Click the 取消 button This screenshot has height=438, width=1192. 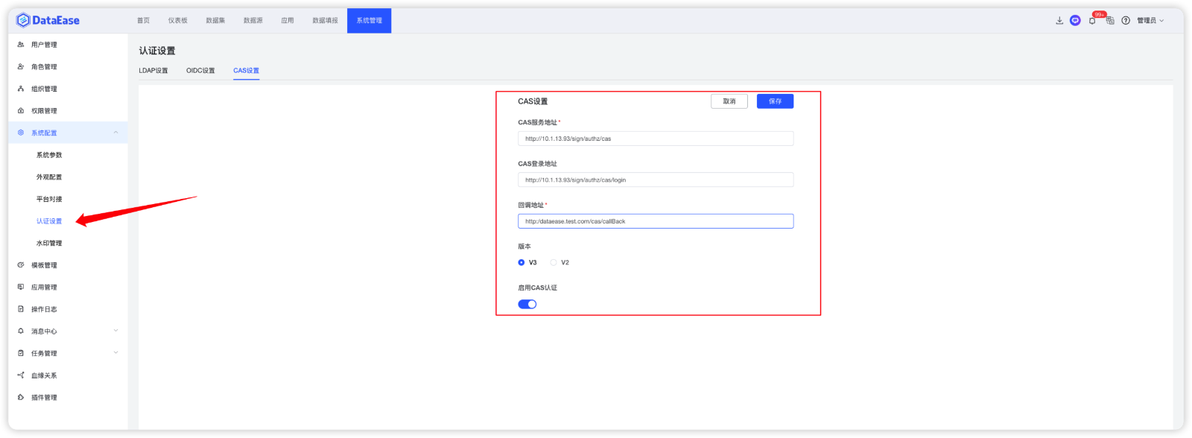point(729,101)
